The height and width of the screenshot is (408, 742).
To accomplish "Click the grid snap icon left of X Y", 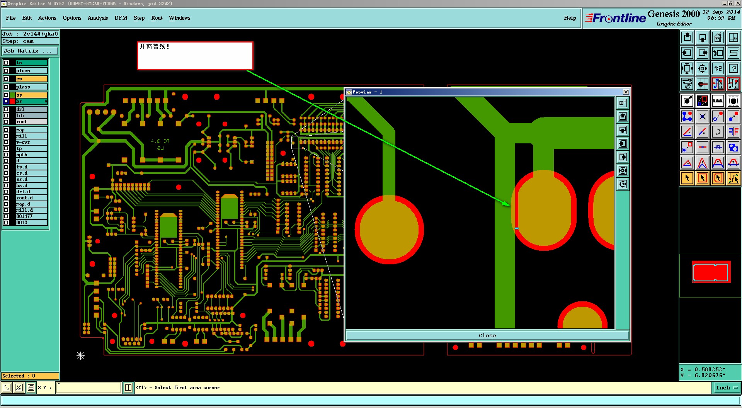I will (x=31, y=388).
